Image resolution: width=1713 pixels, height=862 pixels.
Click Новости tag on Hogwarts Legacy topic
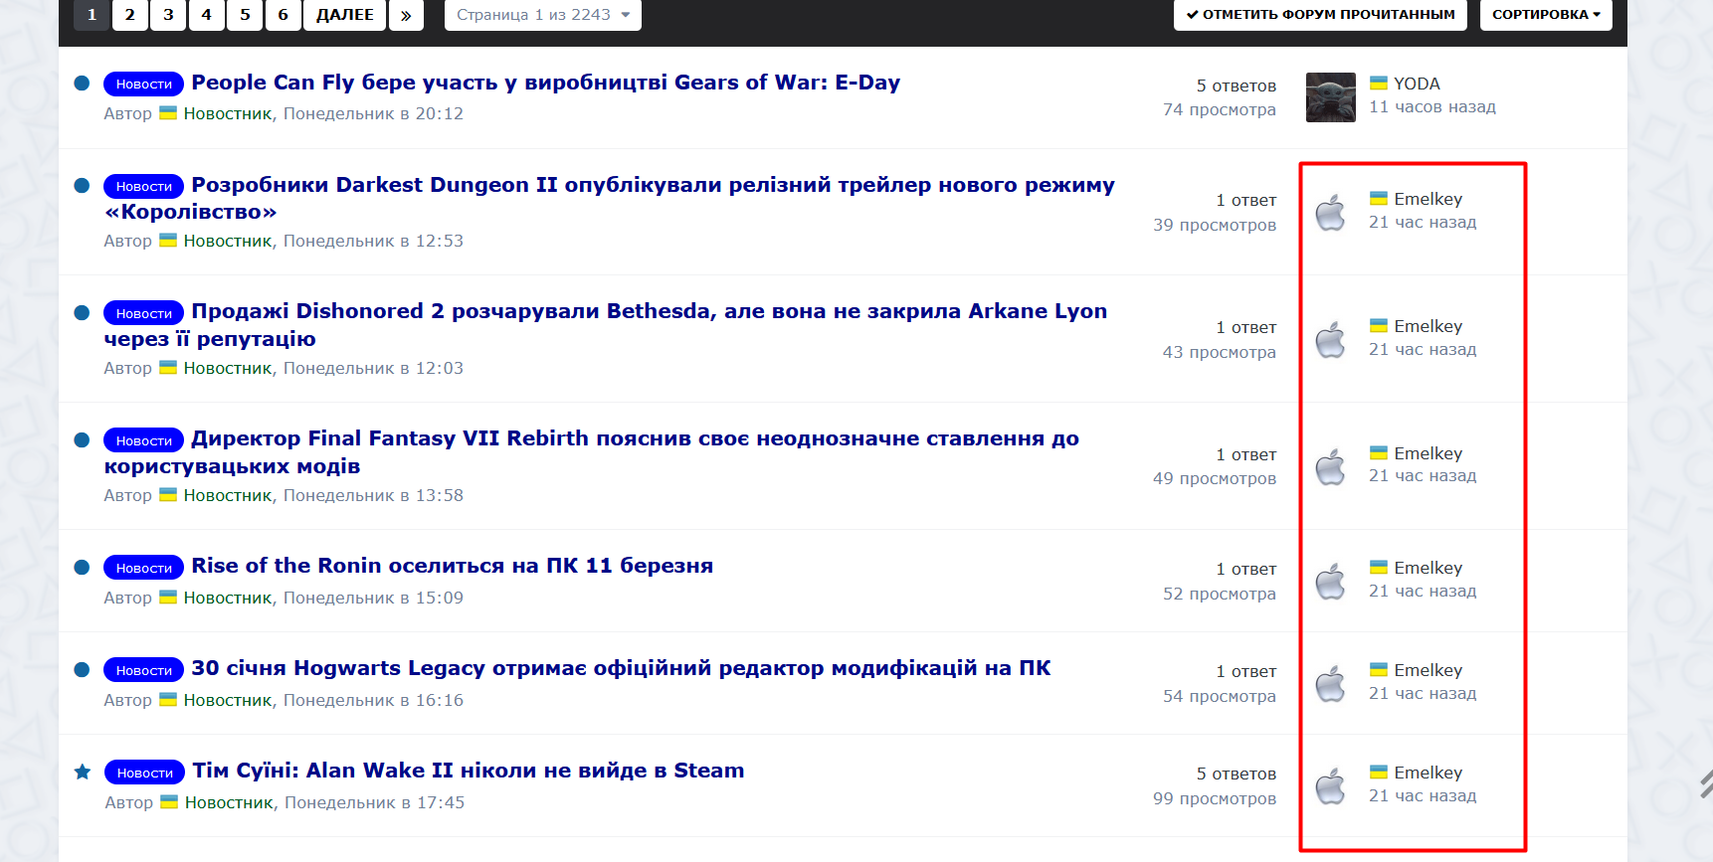coord(144,671)
